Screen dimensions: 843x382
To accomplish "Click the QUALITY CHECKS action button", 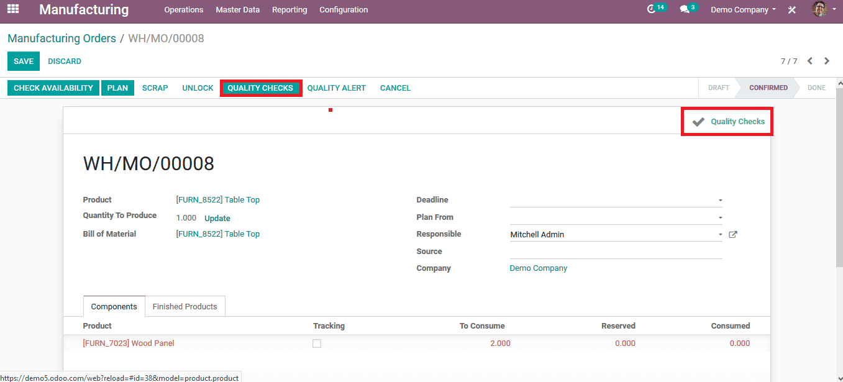I will (260, 88).
